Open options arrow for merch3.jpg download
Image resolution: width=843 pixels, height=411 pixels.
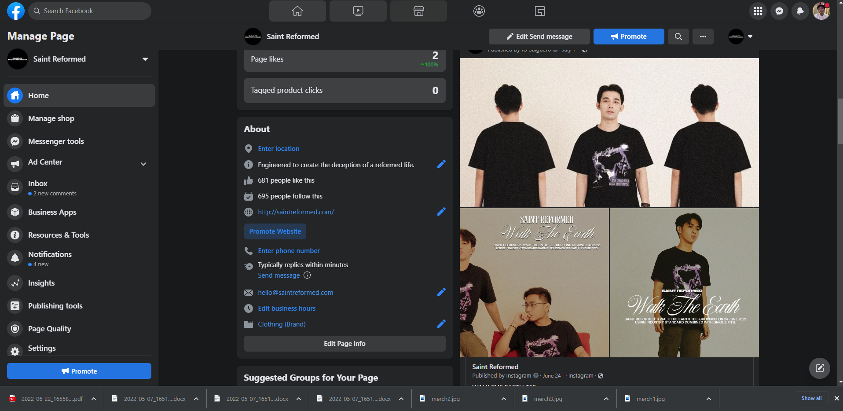click(606, 399)
